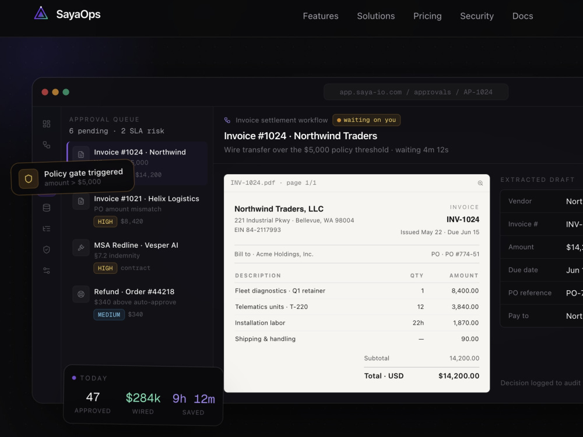Select Invoice #1021 · Helix Logistics queue item
Viewport: 583px width, 437px height.
point(137,210)
